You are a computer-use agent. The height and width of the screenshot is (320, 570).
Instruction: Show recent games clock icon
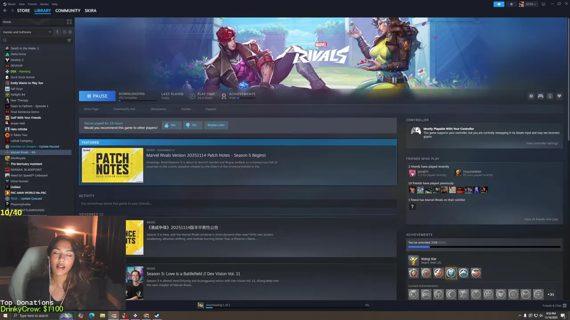(64, 32)
